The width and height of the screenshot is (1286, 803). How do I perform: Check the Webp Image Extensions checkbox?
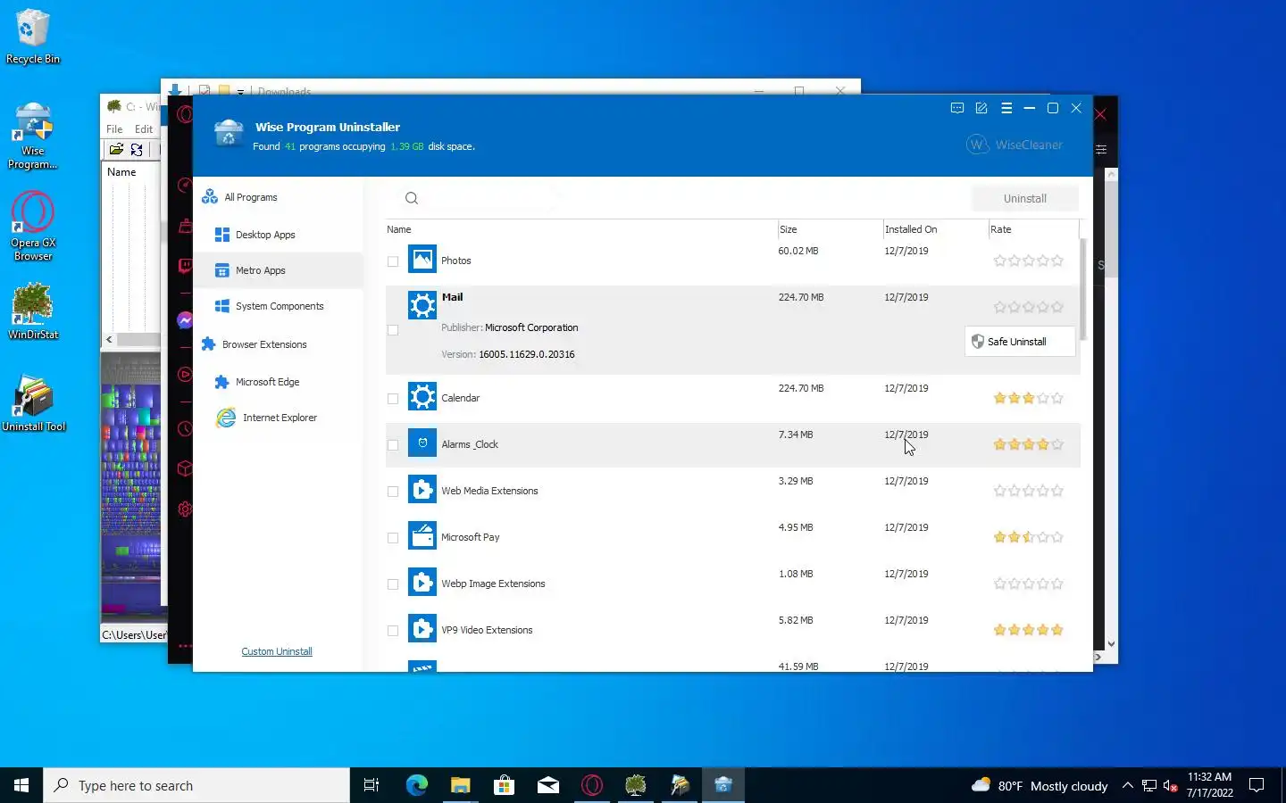click(393, 584)
